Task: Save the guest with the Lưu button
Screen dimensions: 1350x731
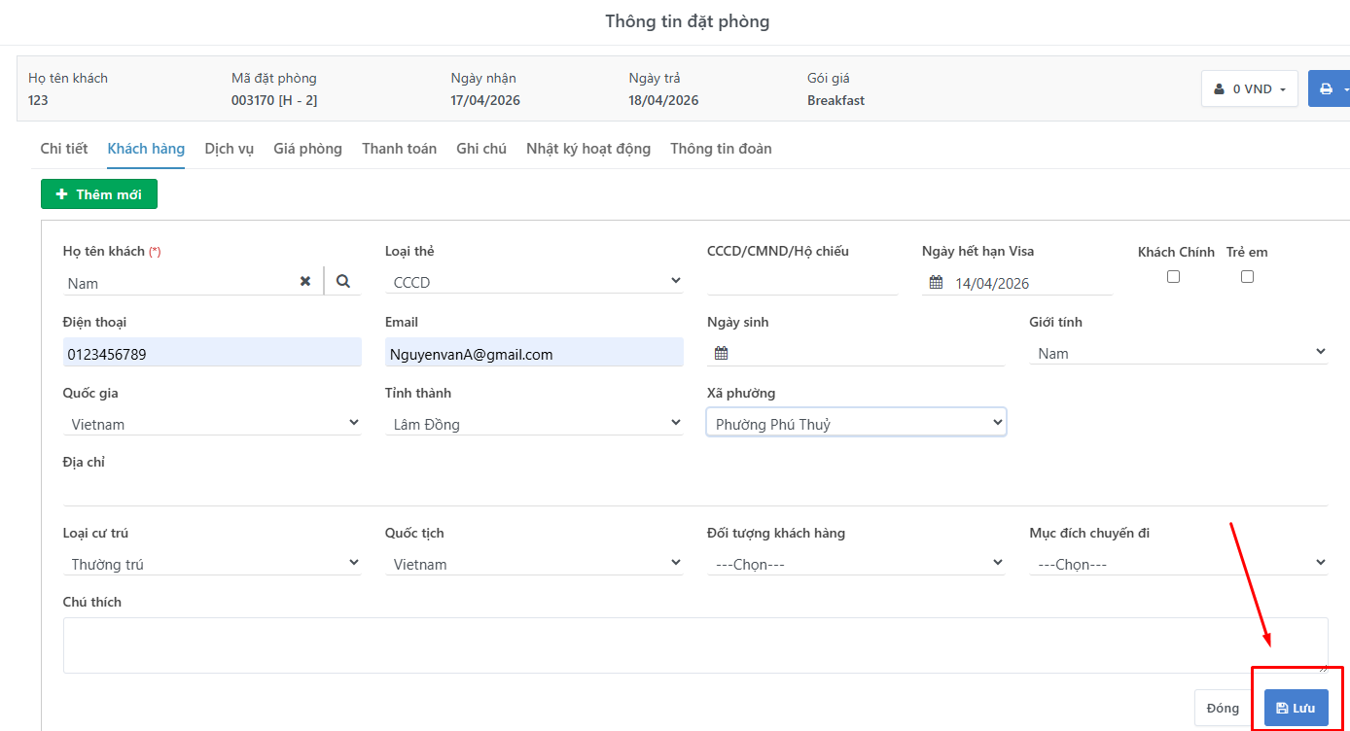Action: coord(1296,708)
